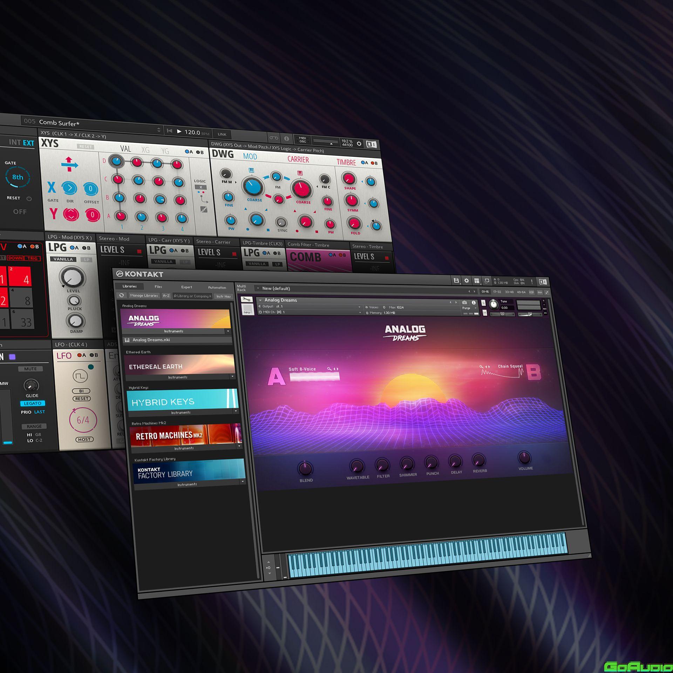The width and height of the screenshot is (673, 673).
Task: Click the XYS direction arrows icon
Action: click(x=69, y=164)
